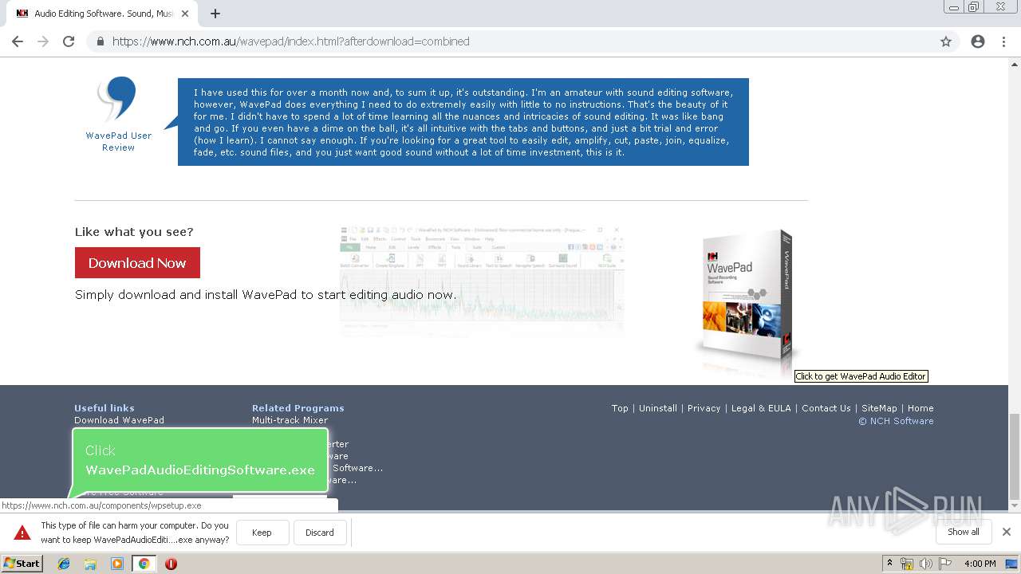This screenshot has height=574, width=1021.
Task: Click the address bar URL
Action: click(290, 41)
